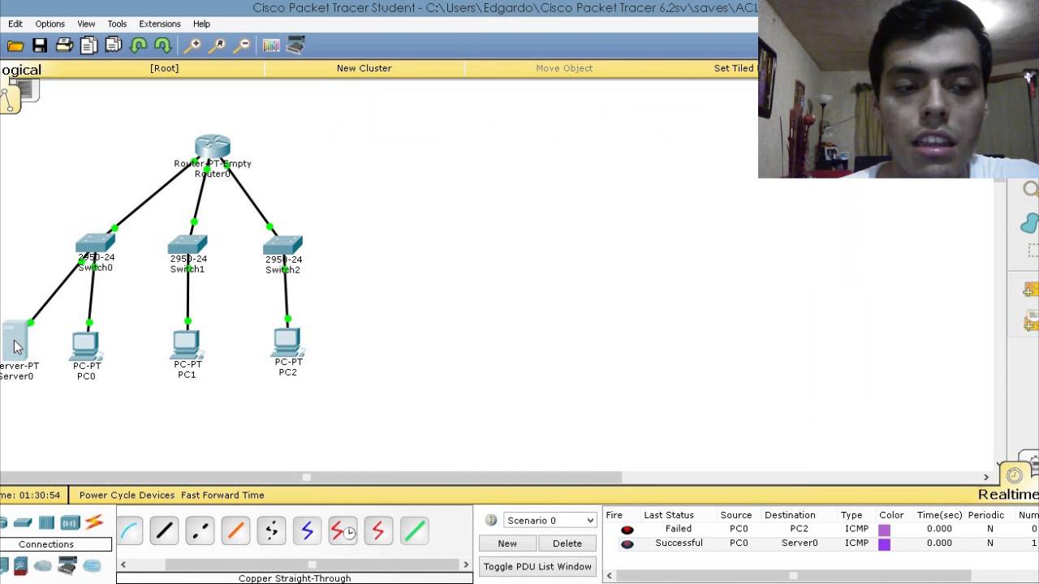The height and width of the screenshot is (584, 1039).
Task: Select the Hubs device category icon
Action: pyautogui.click(x=46, y=522)
